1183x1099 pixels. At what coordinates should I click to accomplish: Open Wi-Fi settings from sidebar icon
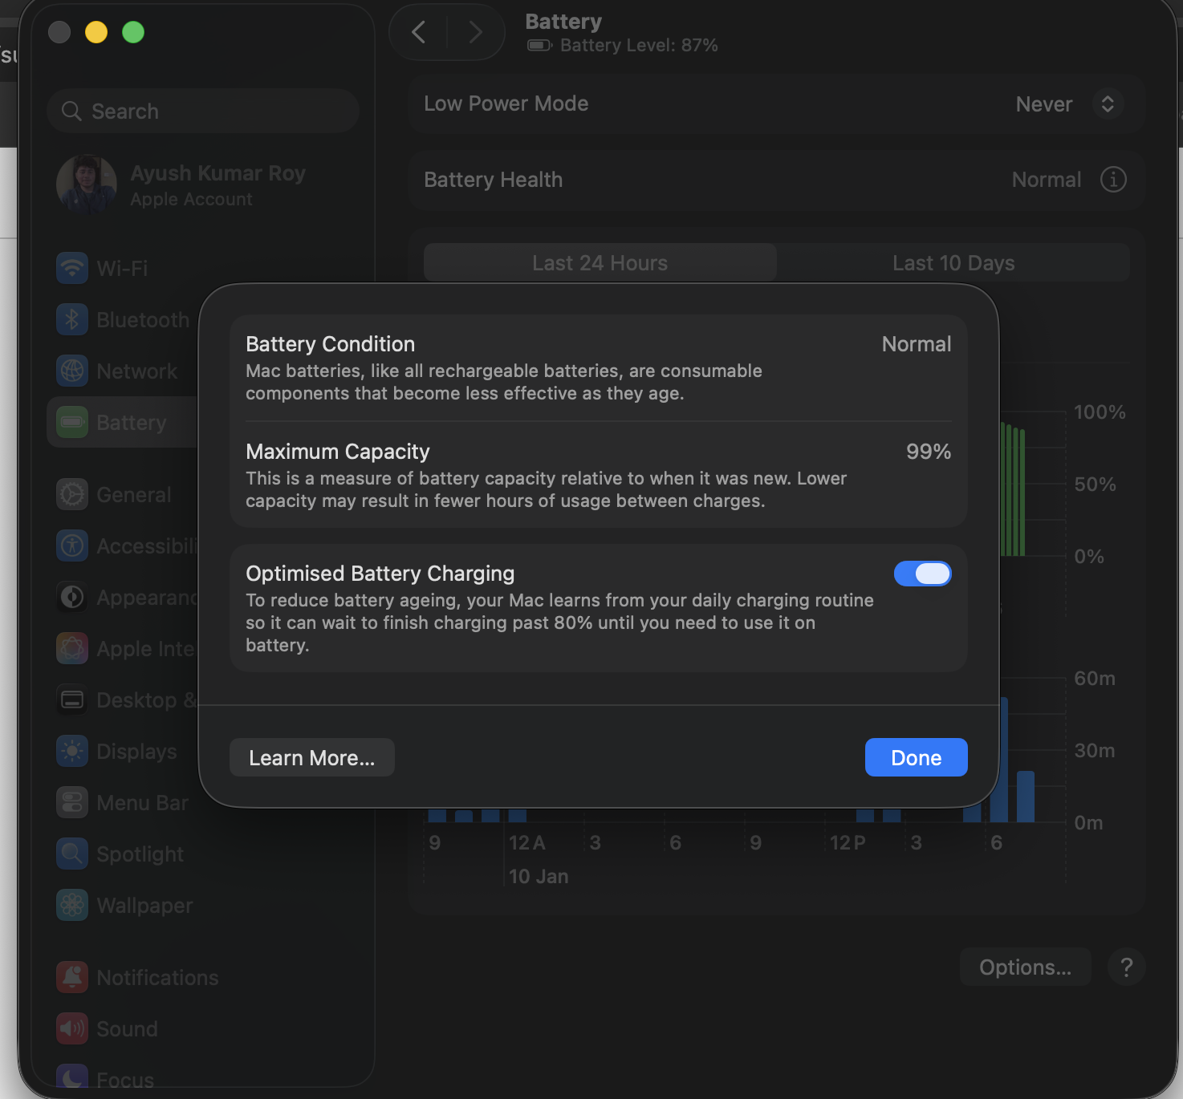pyautogui.click(x=72, y=268)
